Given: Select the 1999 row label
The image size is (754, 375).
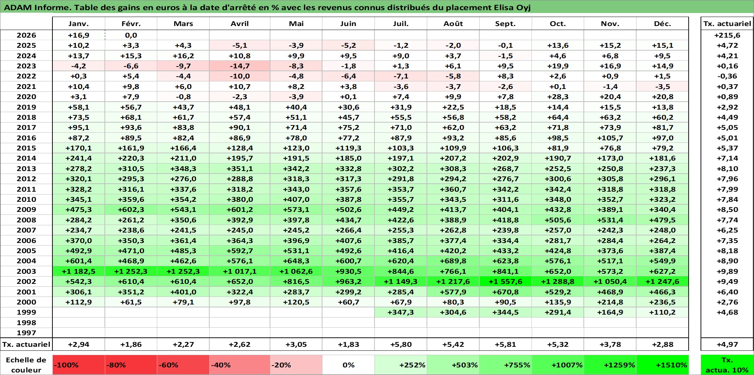Looking at the screenshot, I should (26, 312).
